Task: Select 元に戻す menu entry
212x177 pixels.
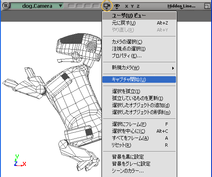Action: point(139,23)
